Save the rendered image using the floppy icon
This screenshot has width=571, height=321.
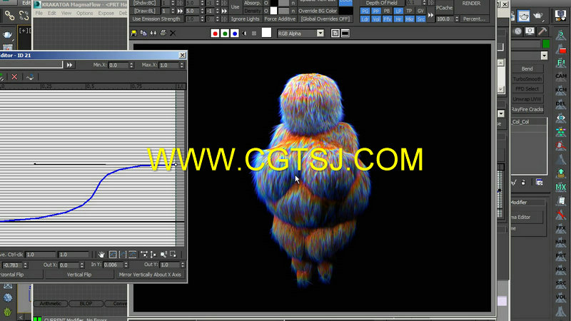point(133,34)
